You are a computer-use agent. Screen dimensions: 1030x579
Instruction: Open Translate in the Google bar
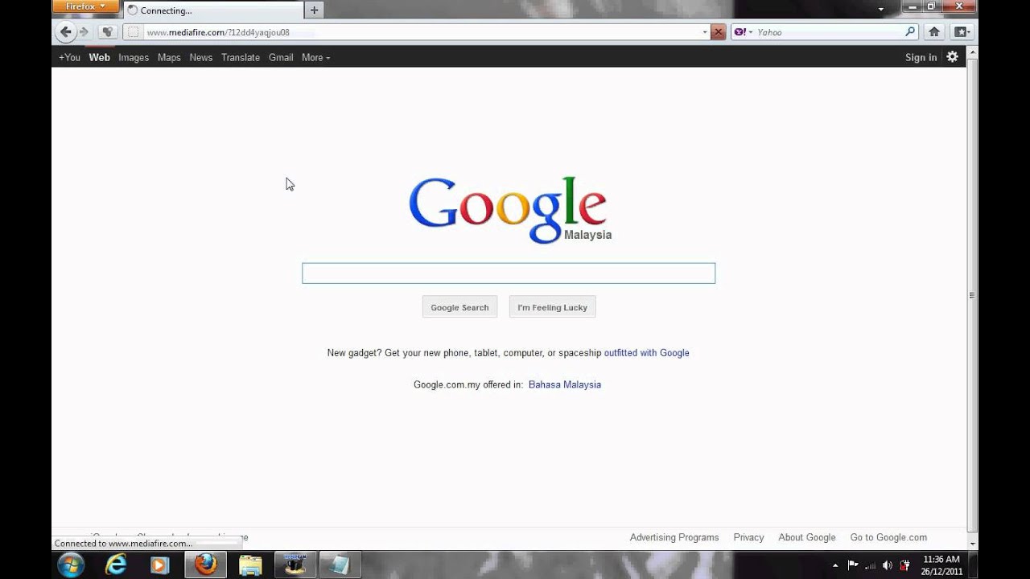pyautogui.click(x=241, y=57)
